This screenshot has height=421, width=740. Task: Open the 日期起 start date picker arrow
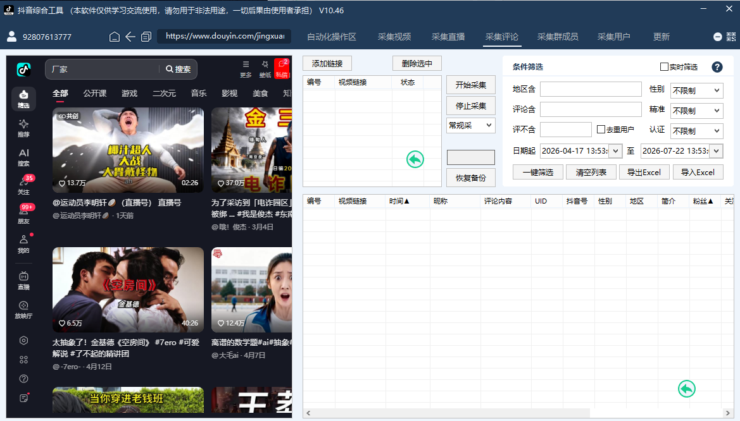tap(615, 151)
